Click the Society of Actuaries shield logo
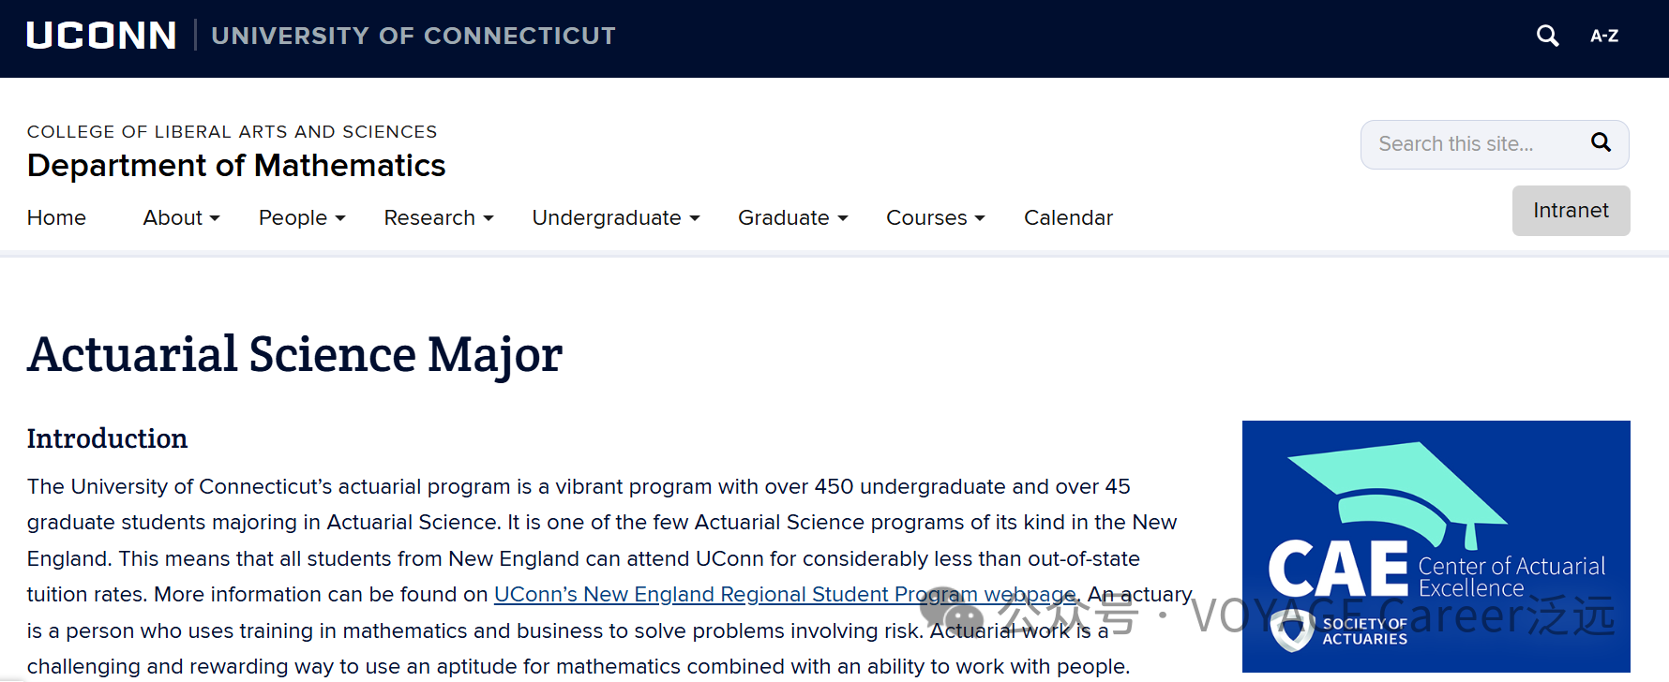 [1293, 630]
